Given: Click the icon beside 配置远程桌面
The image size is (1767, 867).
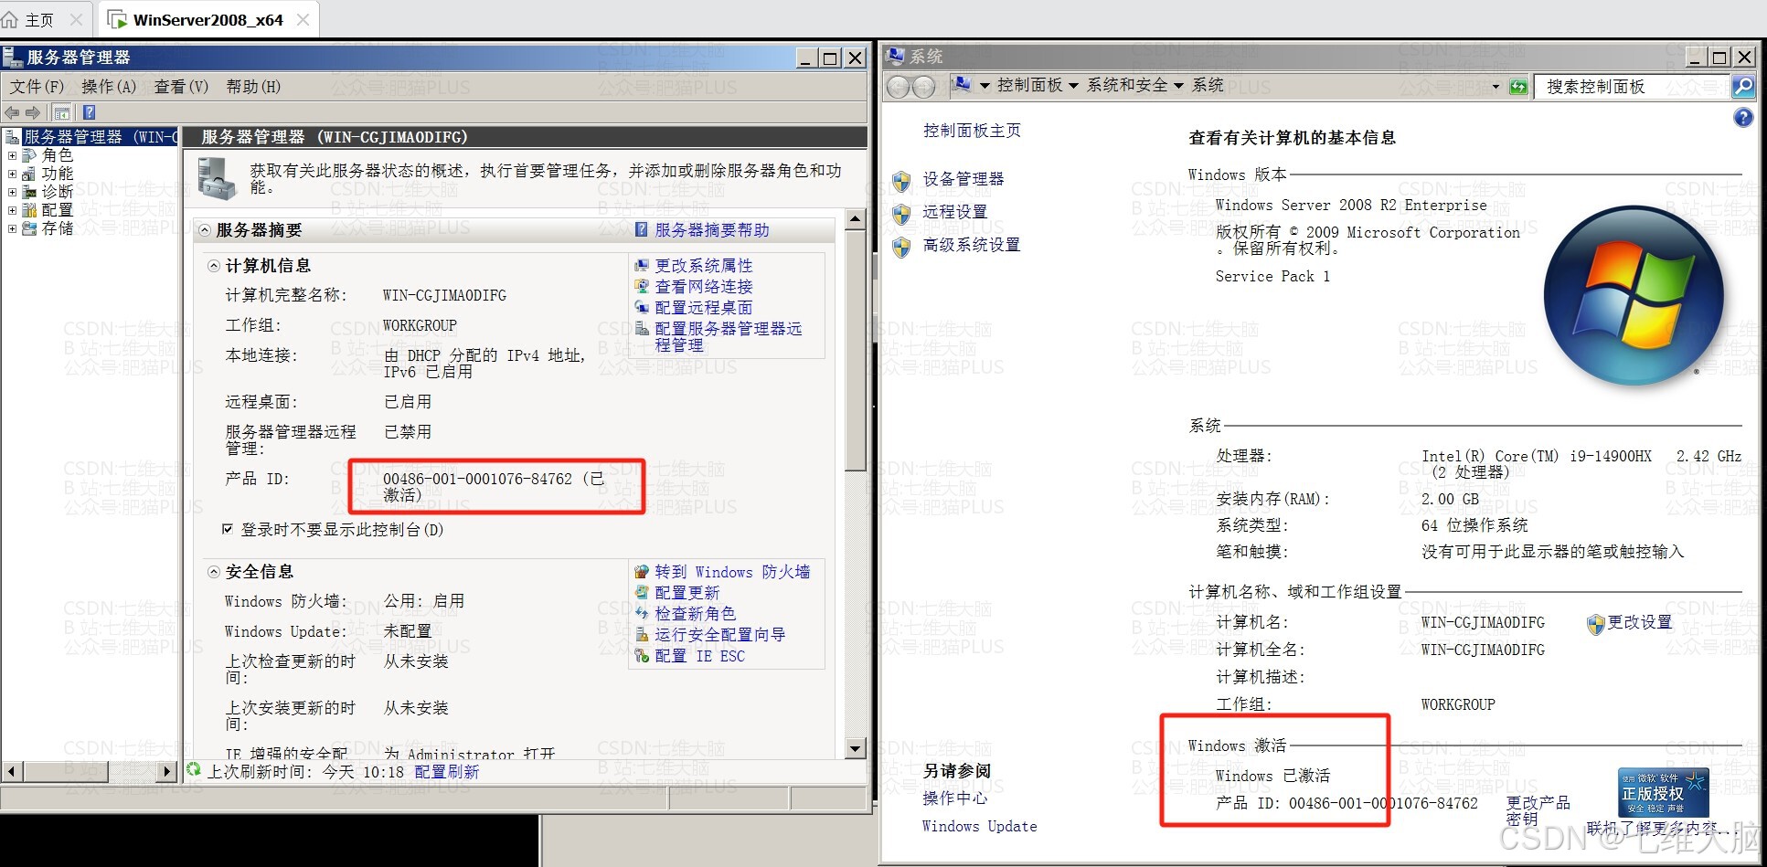Looking at the screenshot, I should point(642,308).
